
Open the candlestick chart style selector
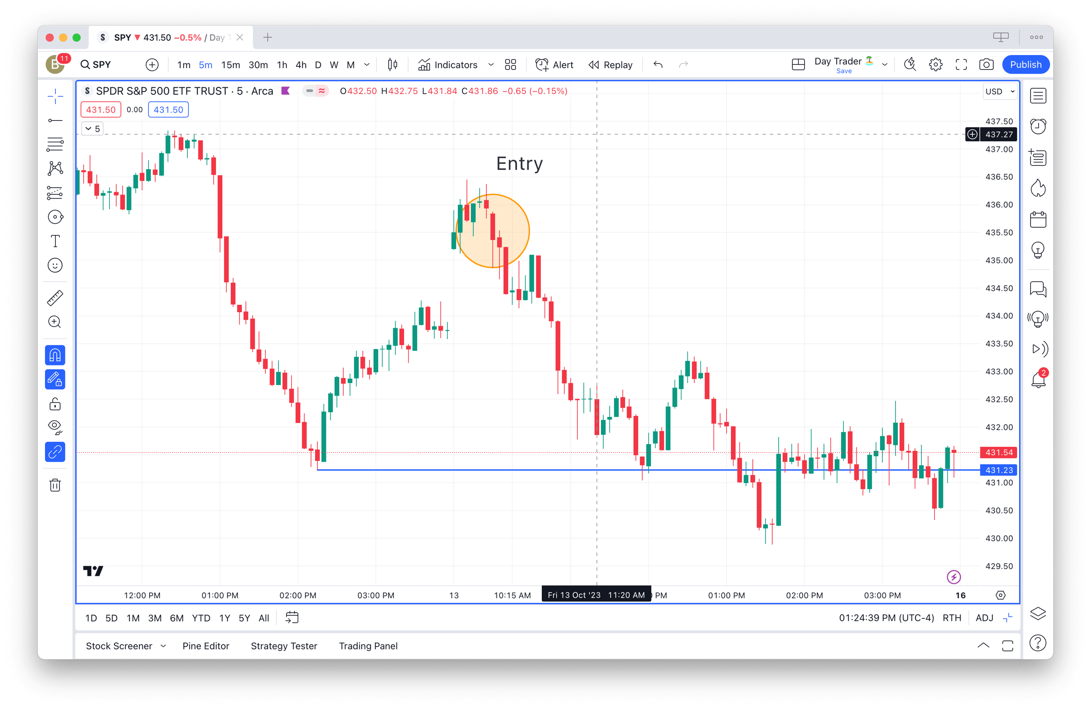pos(392,65)
